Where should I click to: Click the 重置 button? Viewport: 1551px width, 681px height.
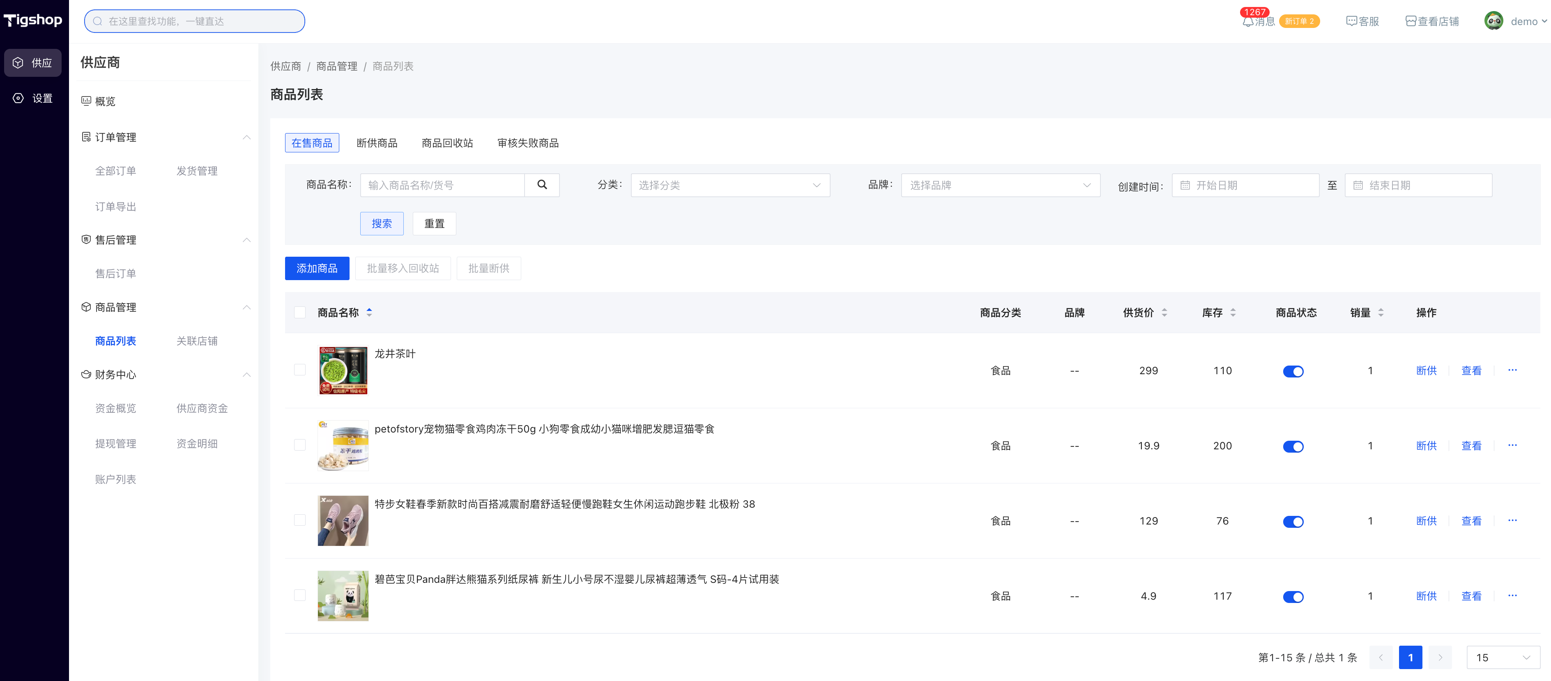pyautogui.click(x=434, y=223)
